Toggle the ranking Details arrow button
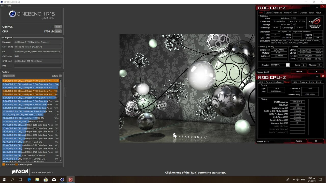326x183 pixels. [60, 76]
